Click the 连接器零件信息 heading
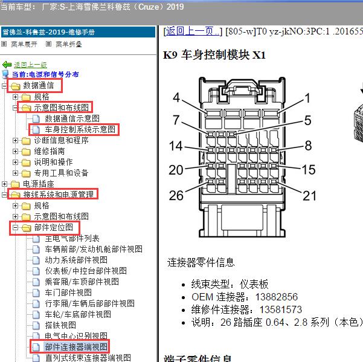The width and height of the screenshot is (363, 362). click(x=201, y=263)
